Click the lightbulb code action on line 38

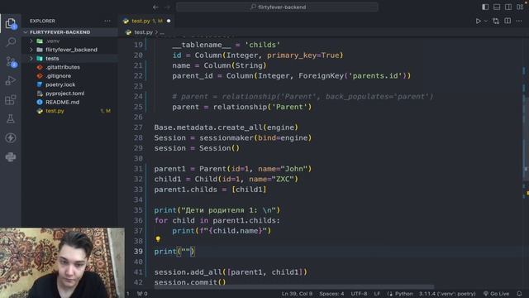(x=158, y=239)
